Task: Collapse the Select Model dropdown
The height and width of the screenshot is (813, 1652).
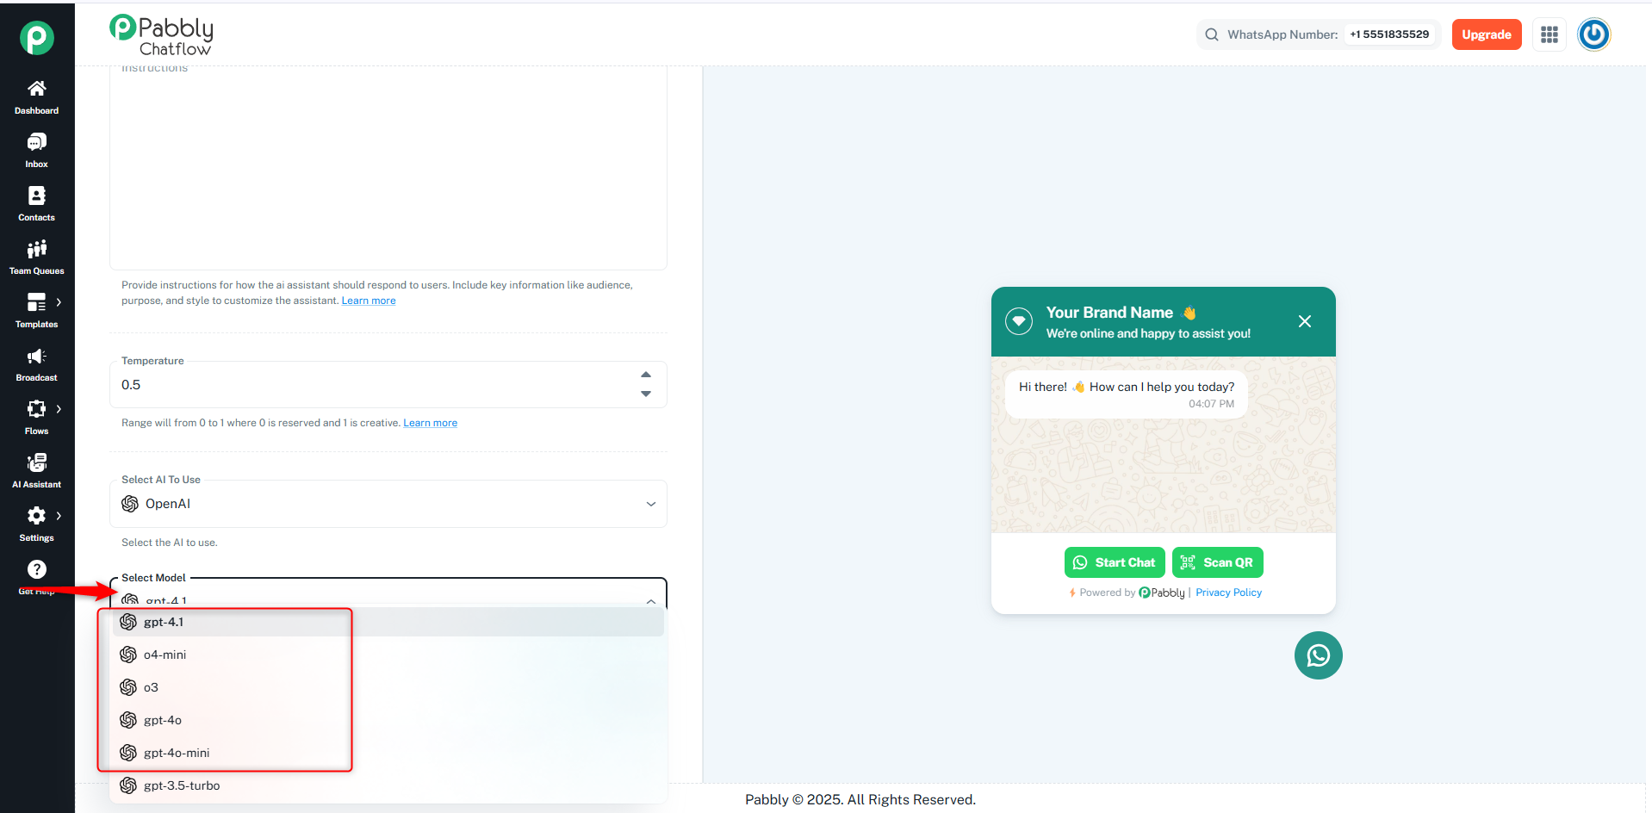Action: [x=651, y=601]
